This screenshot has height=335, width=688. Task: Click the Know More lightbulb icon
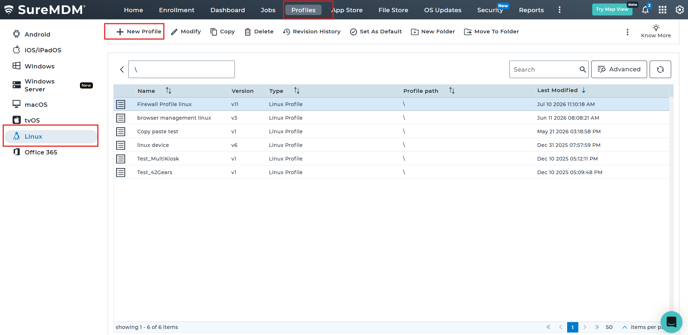click(656, 28)
